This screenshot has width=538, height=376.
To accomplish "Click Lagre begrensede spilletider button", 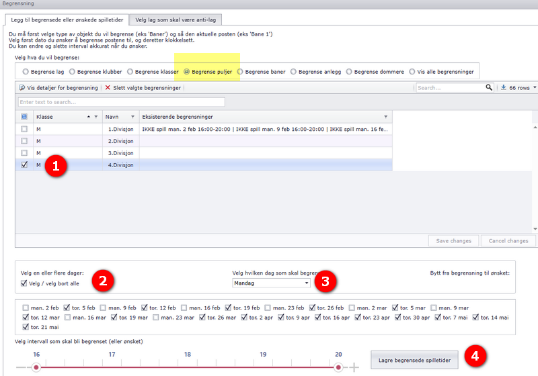I will point(414,360).
